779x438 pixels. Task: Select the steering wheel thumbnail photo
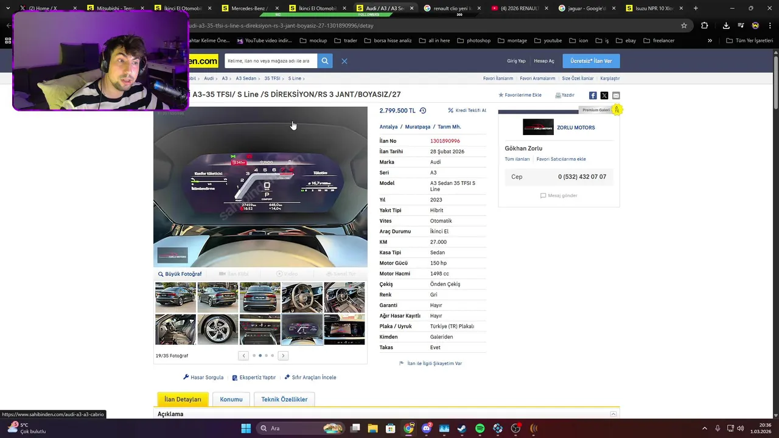point(302,297)
